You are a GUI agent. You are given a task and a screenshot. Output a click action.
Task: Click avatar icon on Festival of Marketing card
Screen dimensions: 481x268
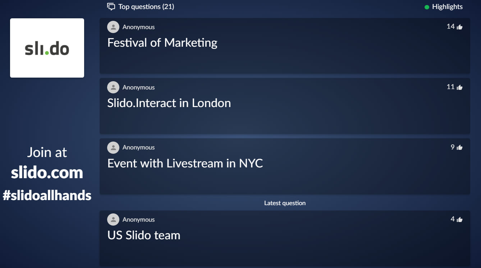point(113,27)
